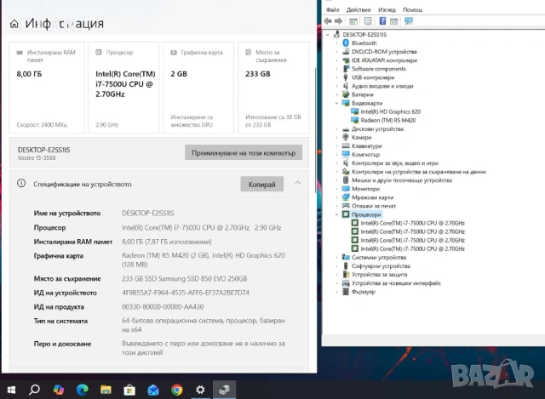Click the Back arrow in Device Manager toolbar
Screen dimensions: 545x399
pos(328,21)
